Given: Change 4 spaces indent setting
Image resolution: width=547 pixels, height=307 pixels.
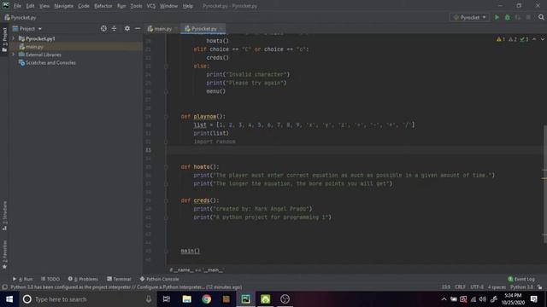Looking at the screenshot, I should [x=497, y=287].
